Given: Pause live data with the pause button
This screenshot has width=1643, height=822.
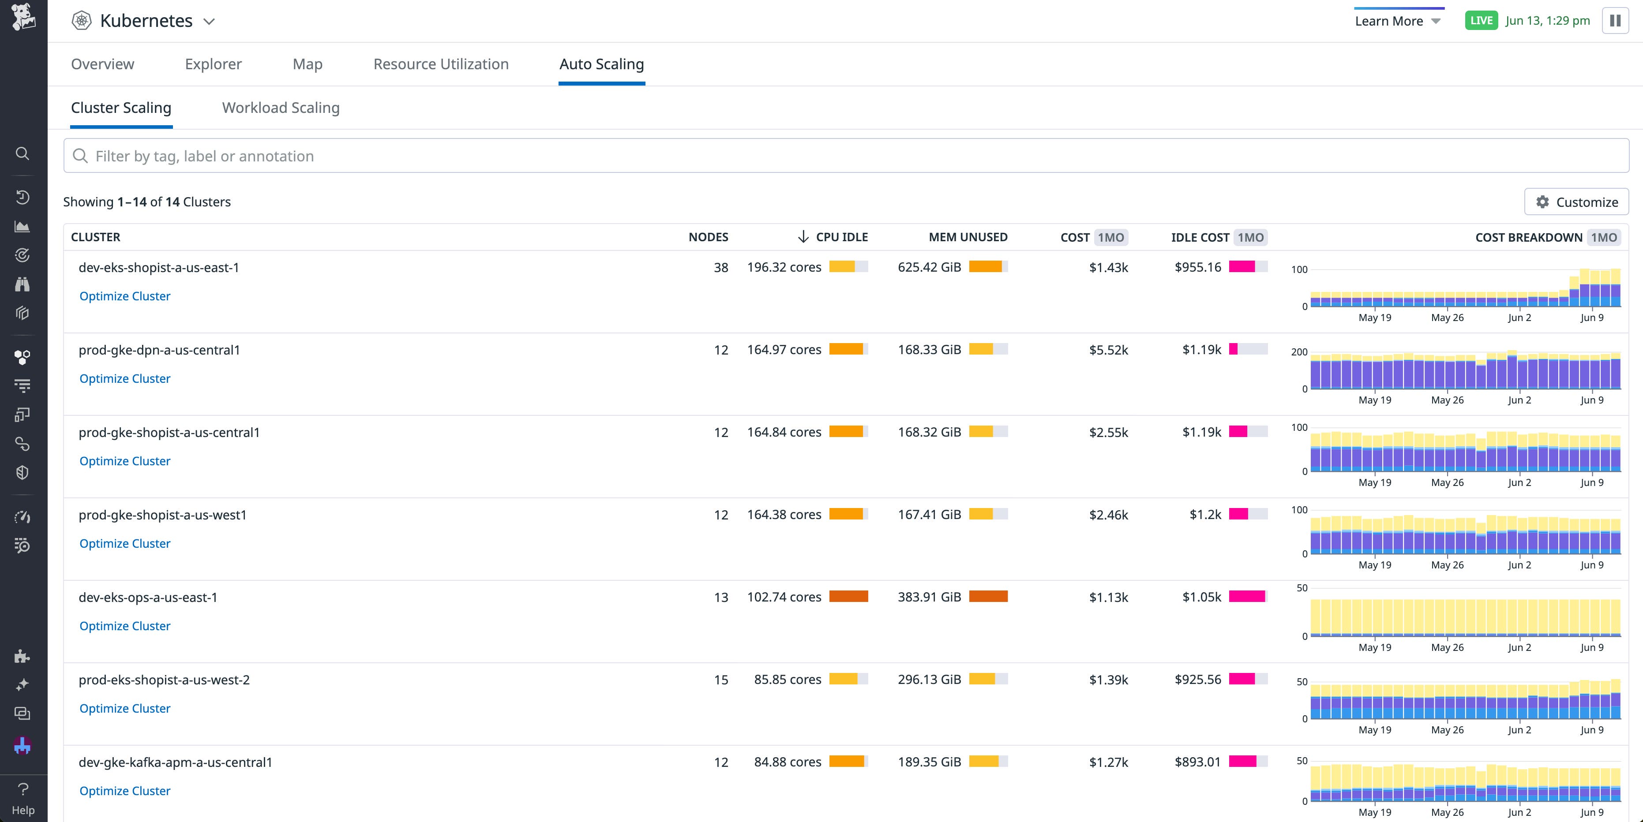Looking at the screenshot, I should pyautogui.click(x=1616, y=20).
